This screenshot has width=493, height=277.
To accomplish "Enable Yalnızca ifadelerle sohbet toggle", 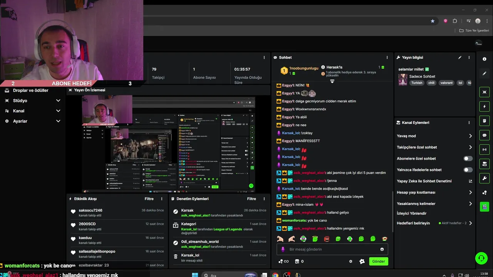I will coord(468,170).
